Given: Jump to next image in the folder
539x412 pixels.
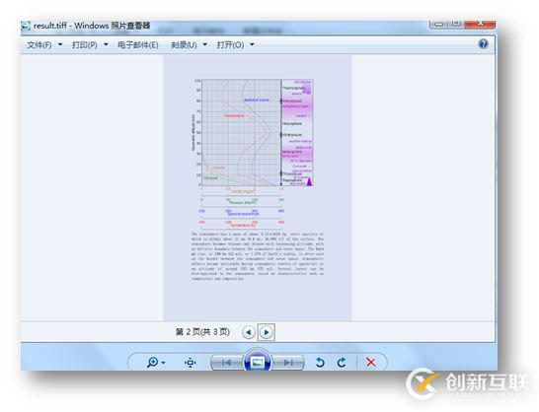Looking at the screenshot, I should click(288, 363).
